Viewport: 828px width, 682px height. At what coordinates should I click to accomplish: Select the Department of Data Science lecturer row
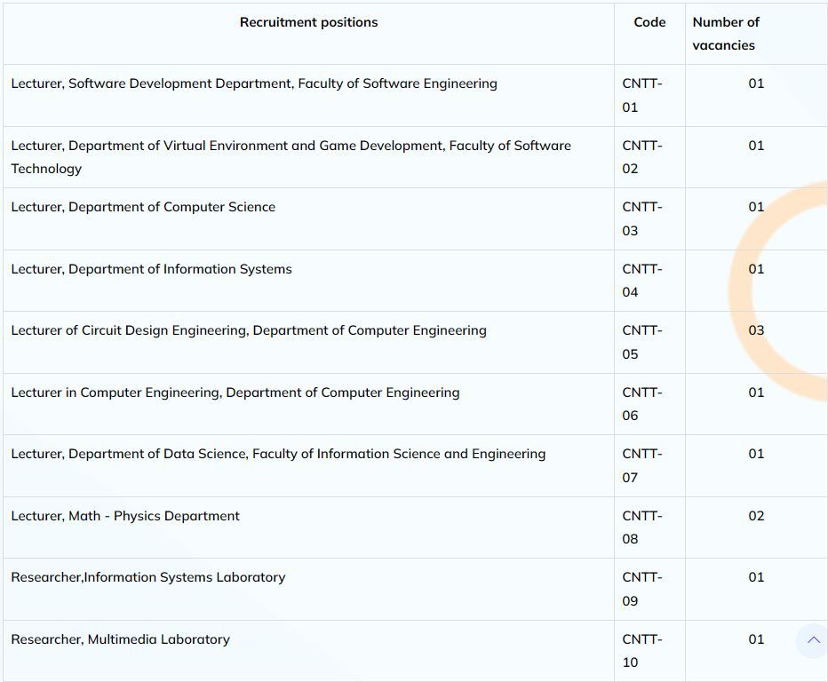[278, 454]
